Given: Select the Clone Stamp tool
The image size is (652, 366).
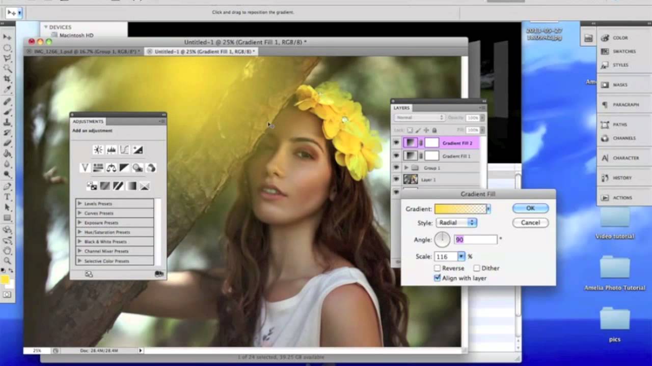Looking at the screenshot, I should coord(7,122).
